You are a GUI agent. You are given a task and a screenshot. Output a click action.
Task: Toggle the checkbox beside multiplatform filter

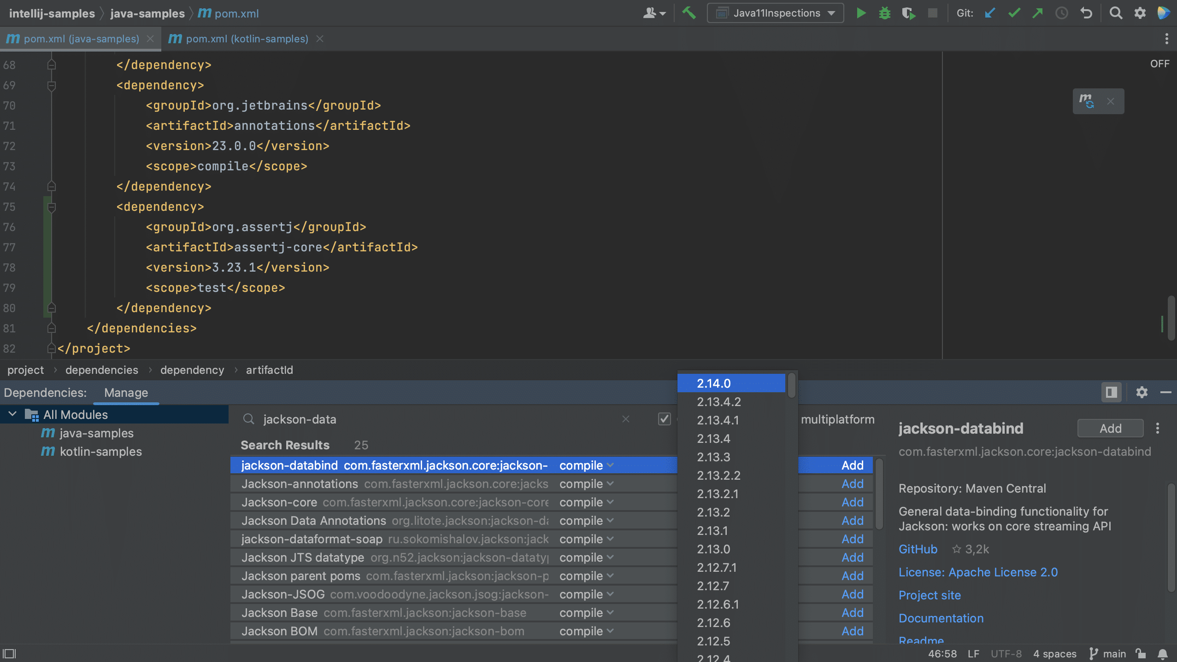coord(664,419)
